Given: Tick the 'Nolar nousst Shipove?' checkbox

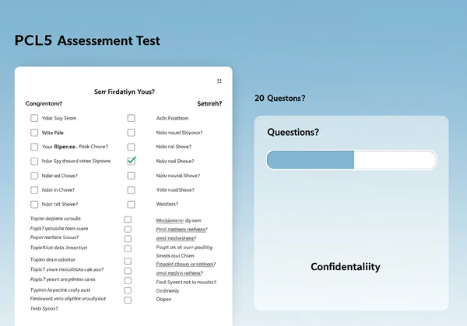Looking at the screenshot, I should 131,133.
